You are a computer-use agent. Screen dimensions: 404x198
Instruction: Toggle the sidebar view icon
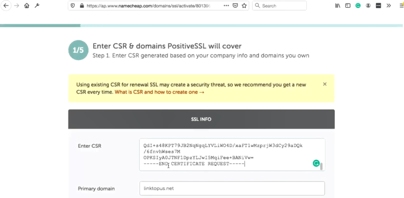point(348,6)
